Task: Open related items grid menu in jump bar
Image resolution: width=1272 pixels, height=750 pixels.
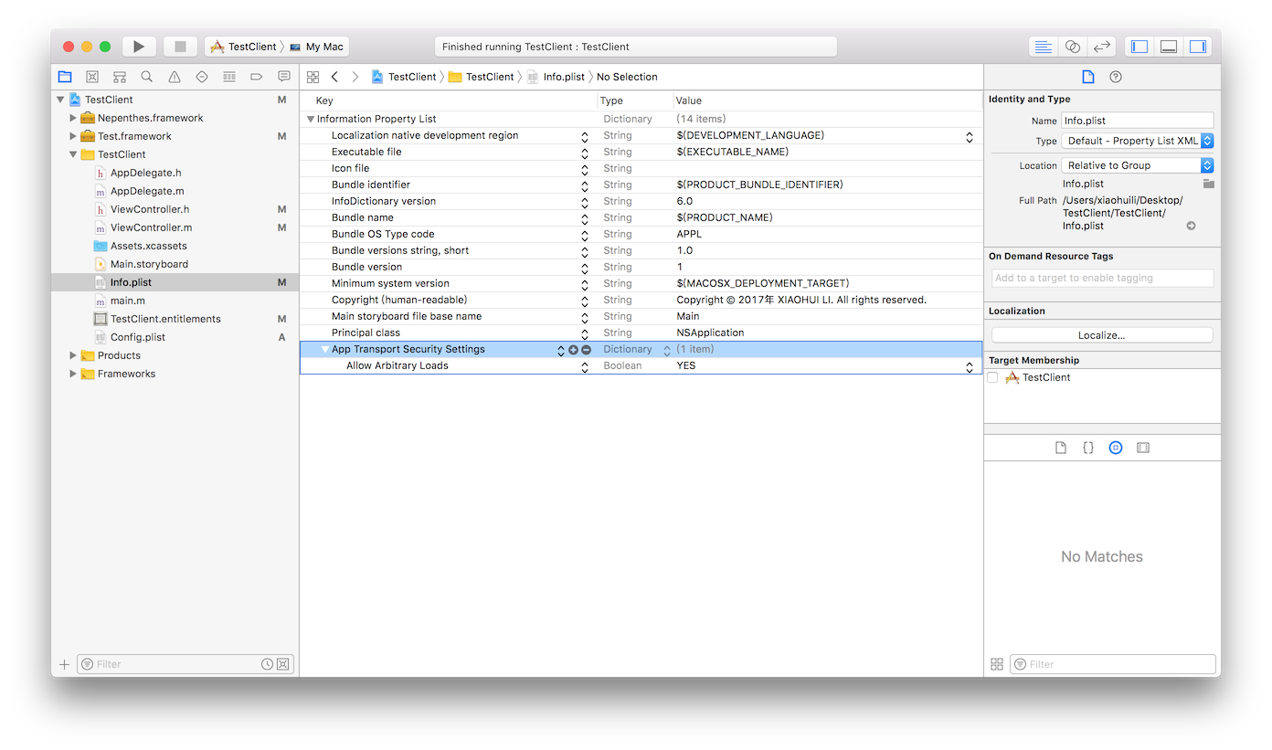Action: coord(313,77)
